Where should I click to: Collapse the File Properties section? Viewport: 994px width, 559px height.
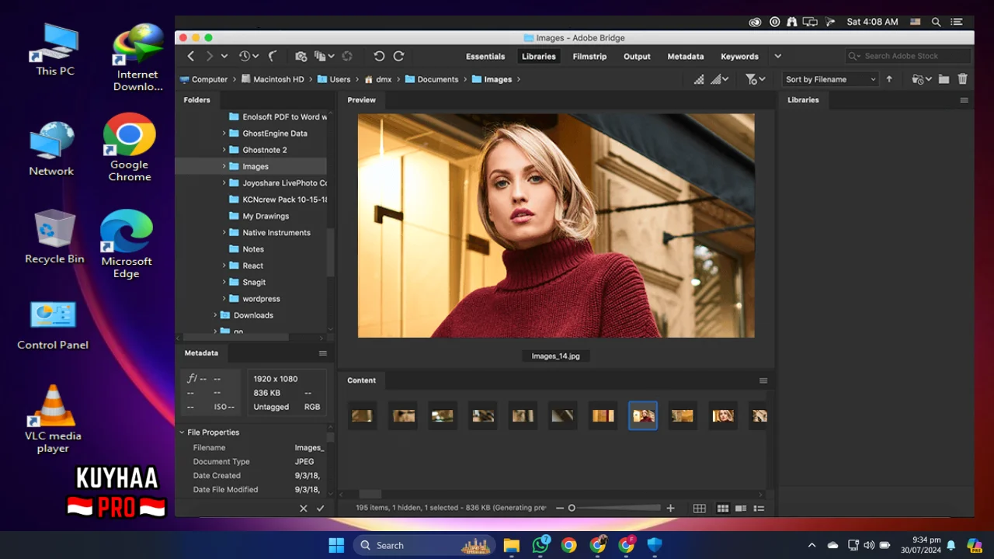point(182,432)
